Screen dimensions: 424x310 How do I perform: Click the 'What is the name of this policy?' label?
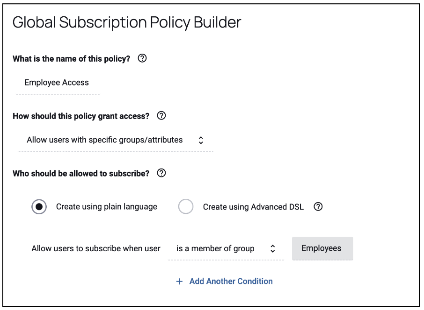(72, 59)
